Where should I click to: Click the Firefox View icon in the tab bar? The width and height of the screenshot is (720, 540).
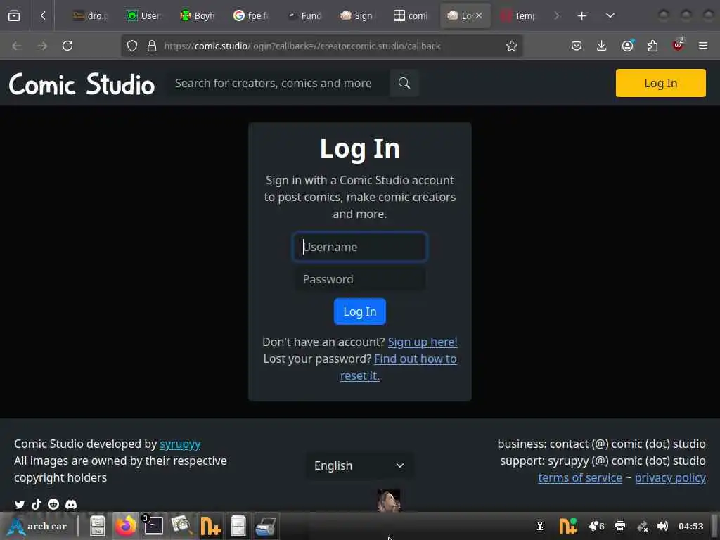tap(14, 16)
